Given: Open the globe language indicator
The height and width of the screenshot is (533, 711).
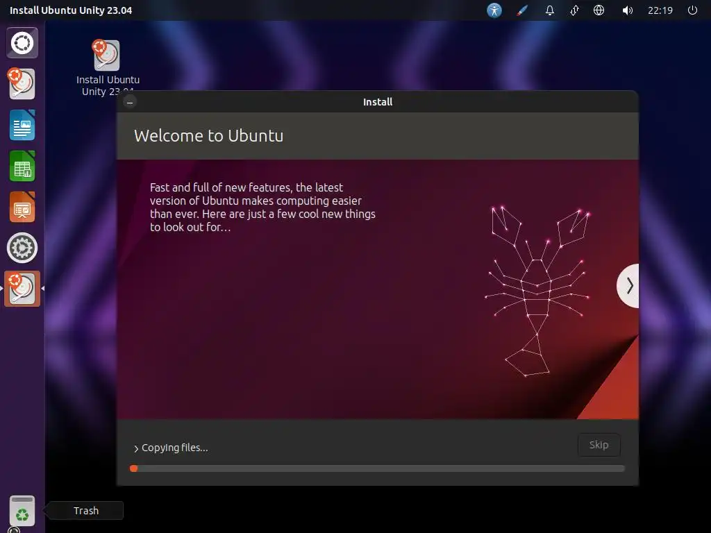Looking at the screenshot, I should click(599, 10).
